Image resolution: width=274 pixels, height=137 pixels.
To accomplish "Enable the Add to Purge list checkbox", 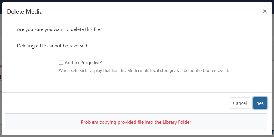I will (61, 62).
